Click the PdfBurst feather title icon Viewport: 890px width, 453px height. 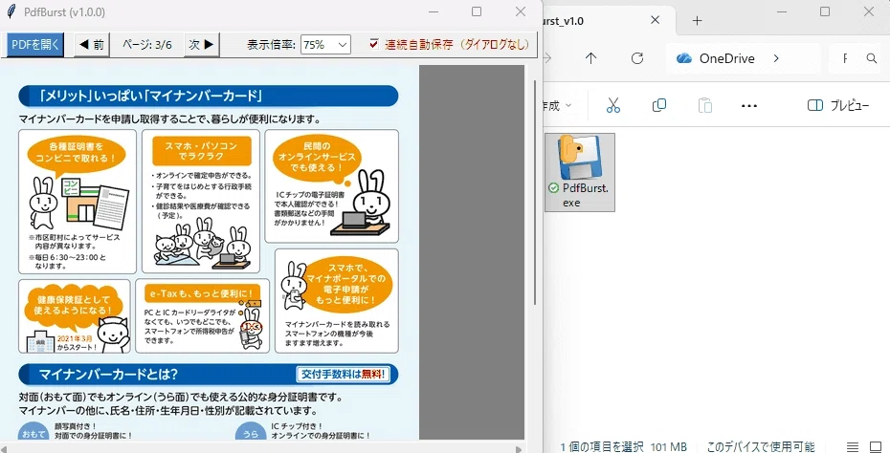[x=11, y=11]
